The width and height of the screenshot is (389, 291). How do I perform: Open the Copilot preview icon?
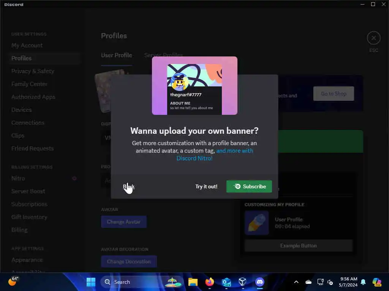coord(377,282)
